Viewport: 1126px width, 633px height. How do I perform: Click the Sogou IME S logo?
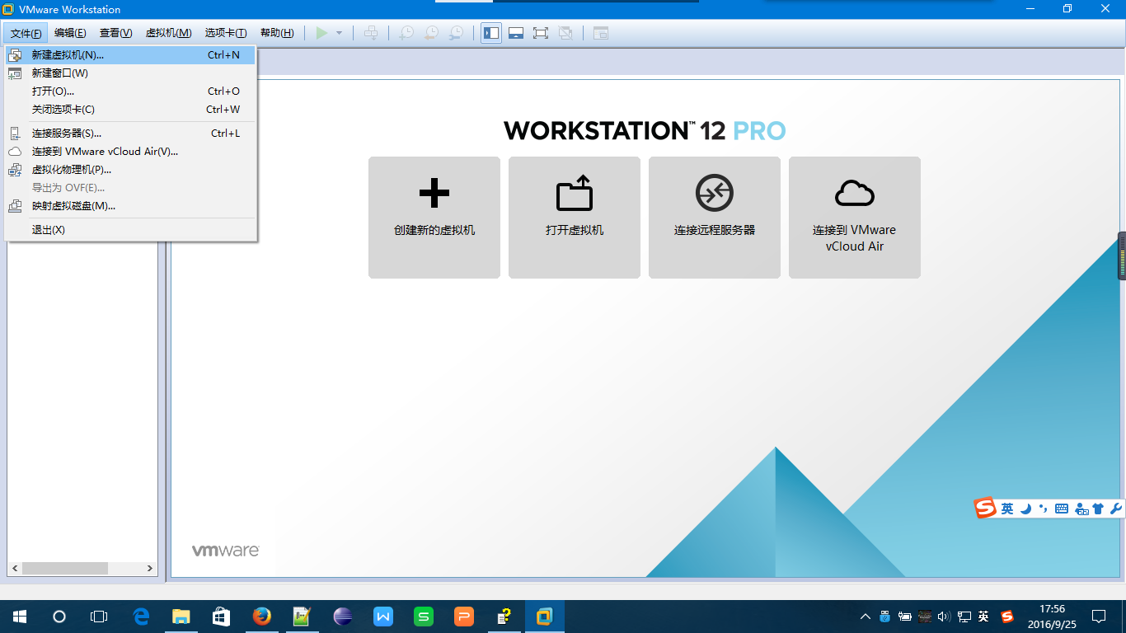click(985, 509)
